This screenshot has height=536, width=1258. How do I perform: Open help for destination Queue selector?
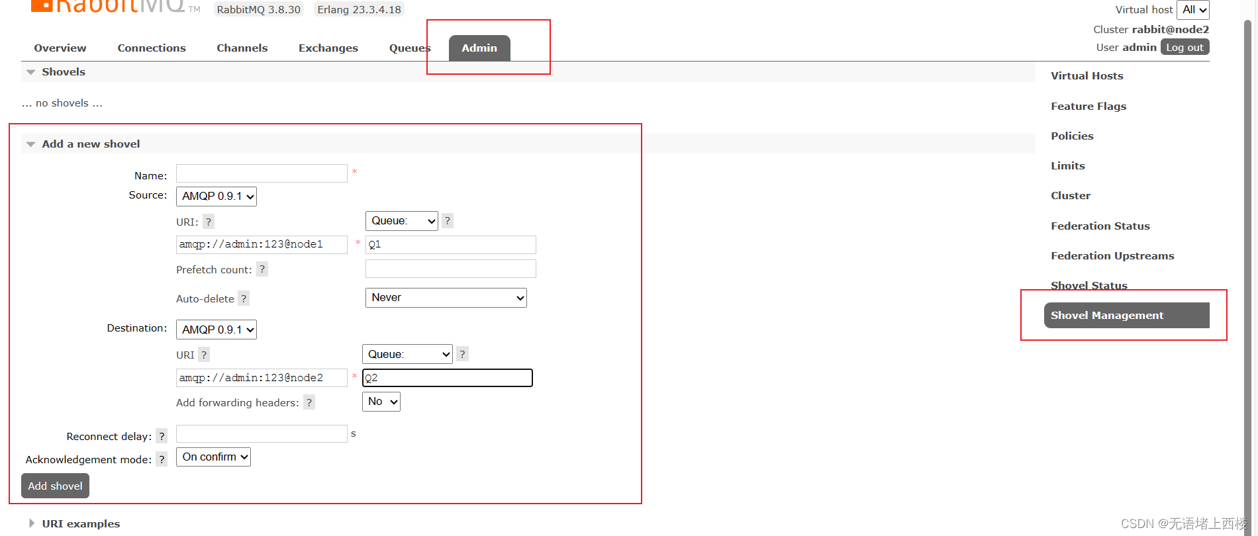tap(462, 354)
